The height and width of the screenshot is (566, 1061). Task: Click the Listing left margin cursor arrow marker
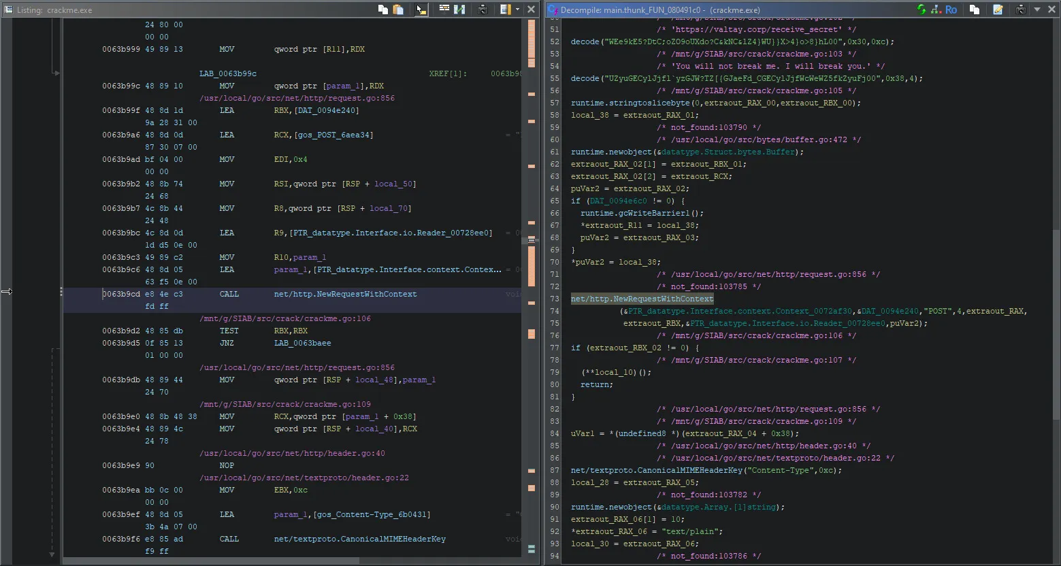(7, 291)
